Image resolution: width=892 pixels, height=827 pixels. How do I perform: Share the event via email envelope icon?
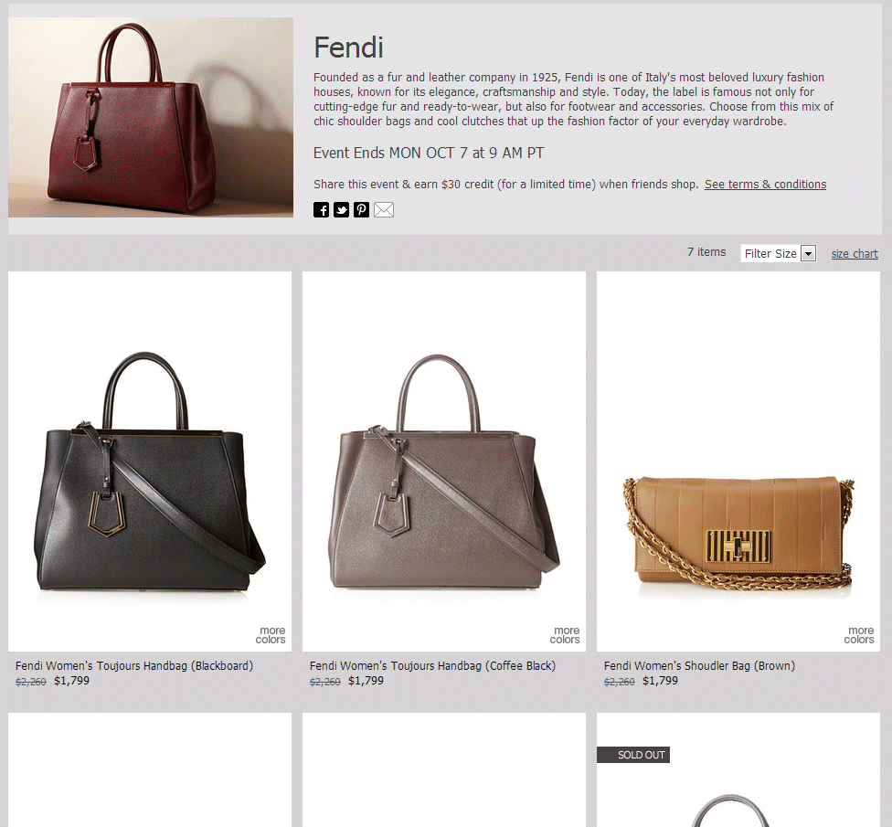pos(384,210)
